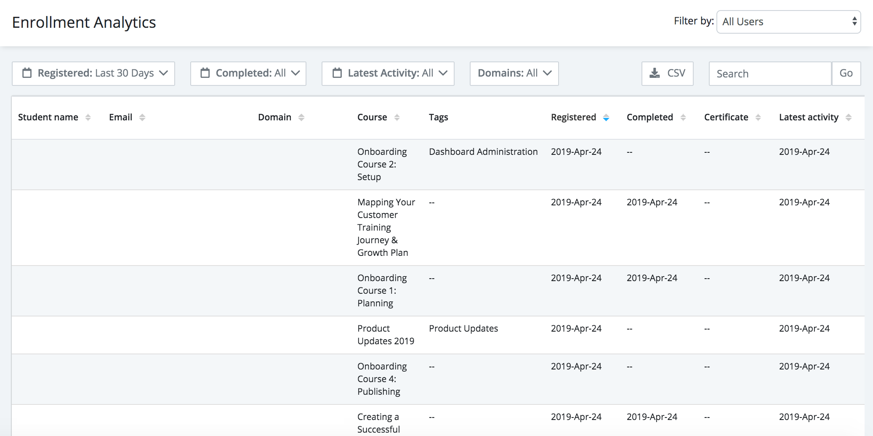
Task: Open the All Users filter select
Action: click(x=789, y=22)
